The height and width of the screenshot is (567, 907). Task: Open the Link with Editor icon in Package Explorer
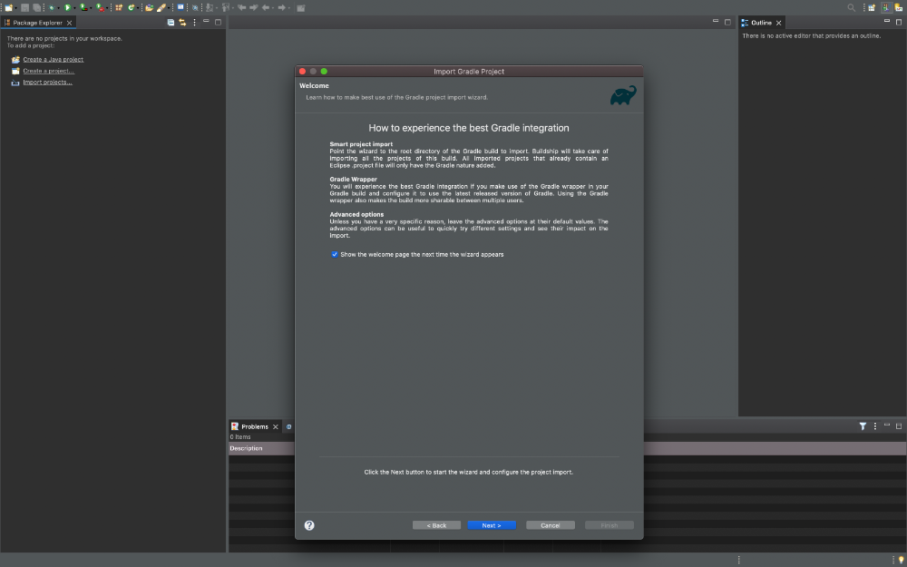[182, 23]
